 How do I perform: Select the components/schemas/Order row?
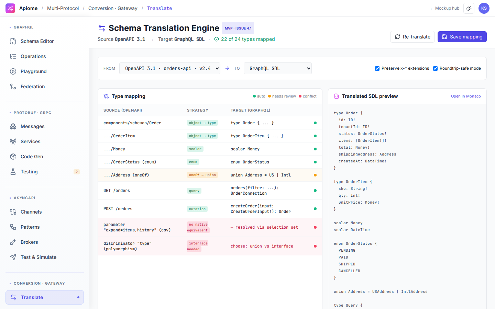[210, 123]
